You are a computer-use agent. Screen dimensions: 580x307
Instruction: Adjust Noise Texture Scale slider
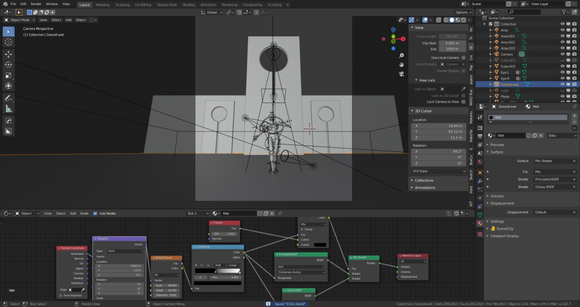(166, 285)
